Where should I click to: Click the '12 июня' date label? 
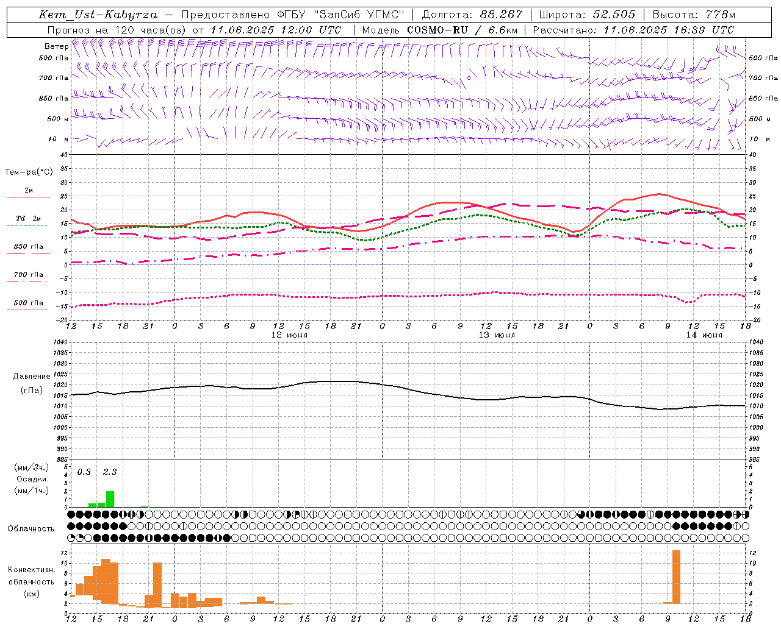[289, 335]
